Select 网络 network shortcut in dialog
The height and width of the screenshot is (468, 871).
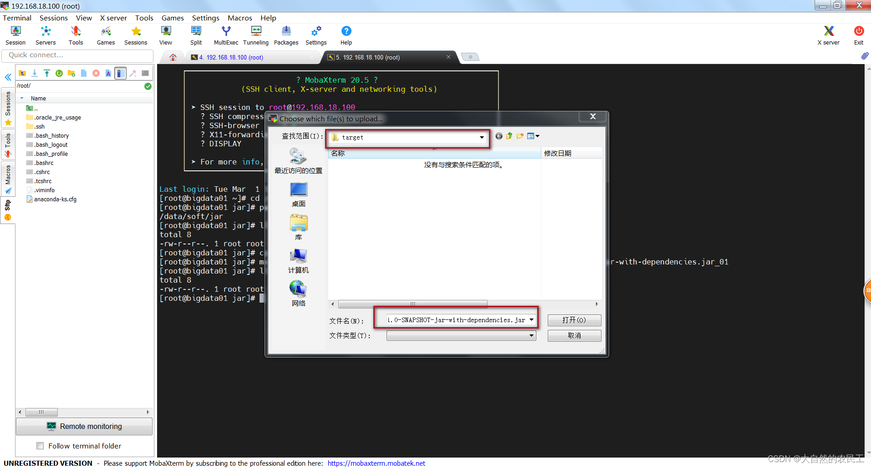(298, 294)
